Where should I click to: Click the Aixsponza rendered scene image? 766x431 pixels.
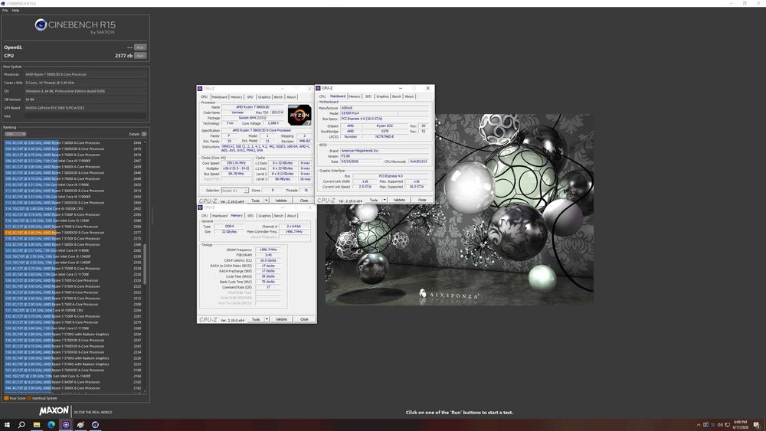click(459, 210)
